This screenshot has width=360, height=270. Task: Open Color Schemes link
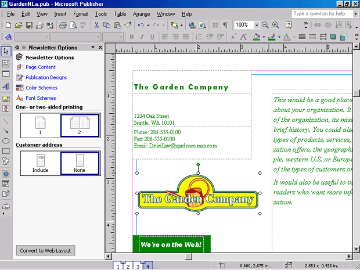[42, 88]
